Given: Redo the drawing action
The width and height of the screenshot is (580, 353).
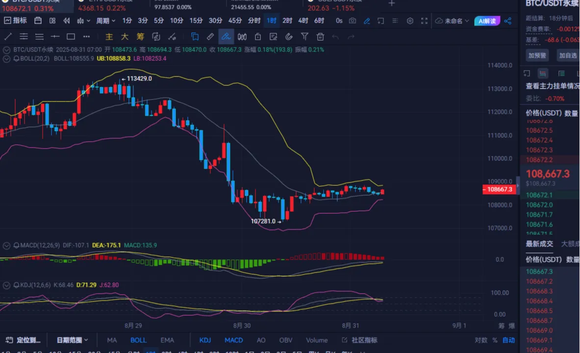Looking at the screenshot, I should coord(351,37).
